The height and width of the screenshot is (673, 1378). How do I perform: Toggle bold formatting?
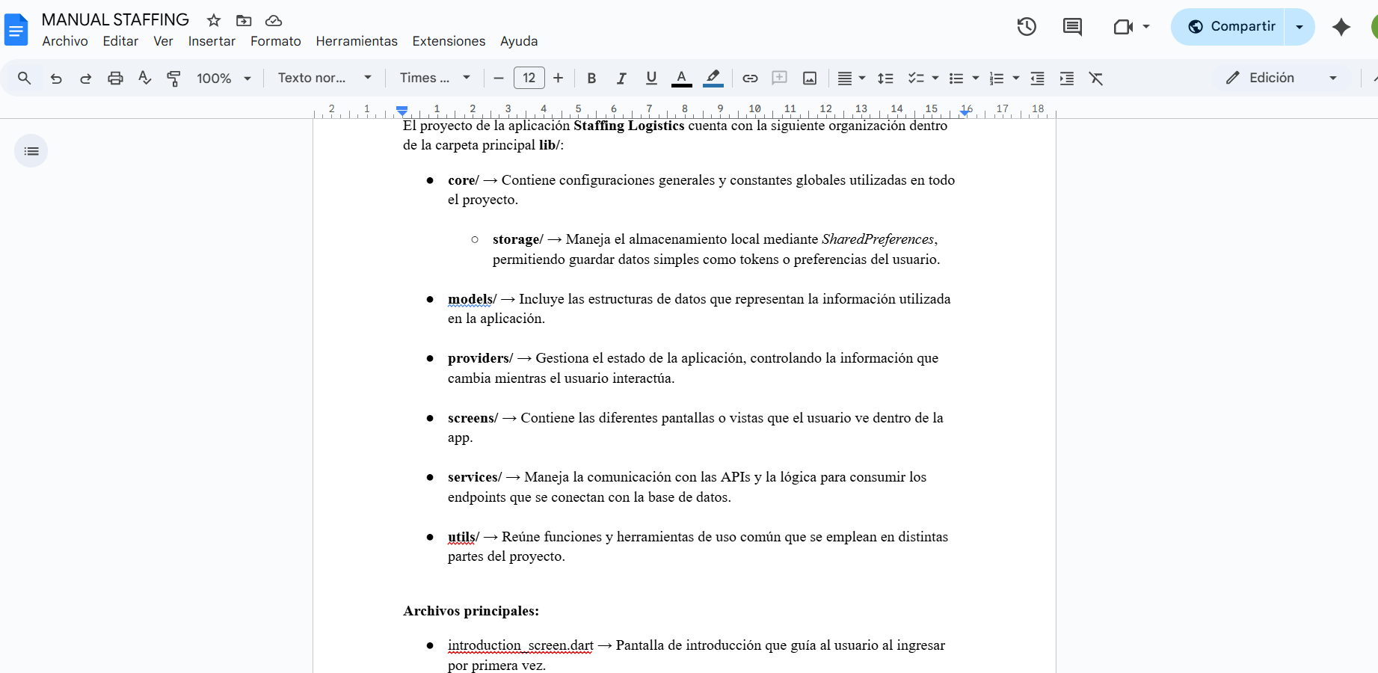(x=591, y=79)
